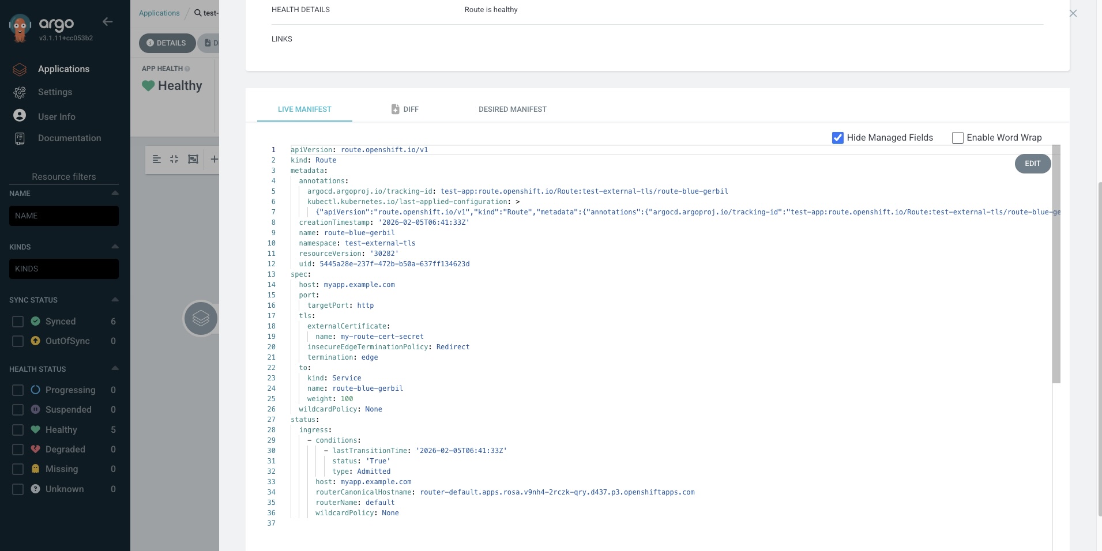1102x551 pixels.
Task: Click the NAME filter input field
Action: point(64,216)
